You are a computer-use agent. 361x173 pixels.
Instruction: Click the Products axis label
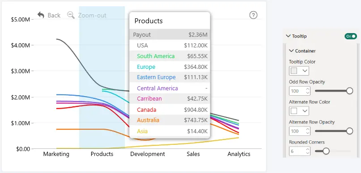pyautogui.click(x=102, y=154)
